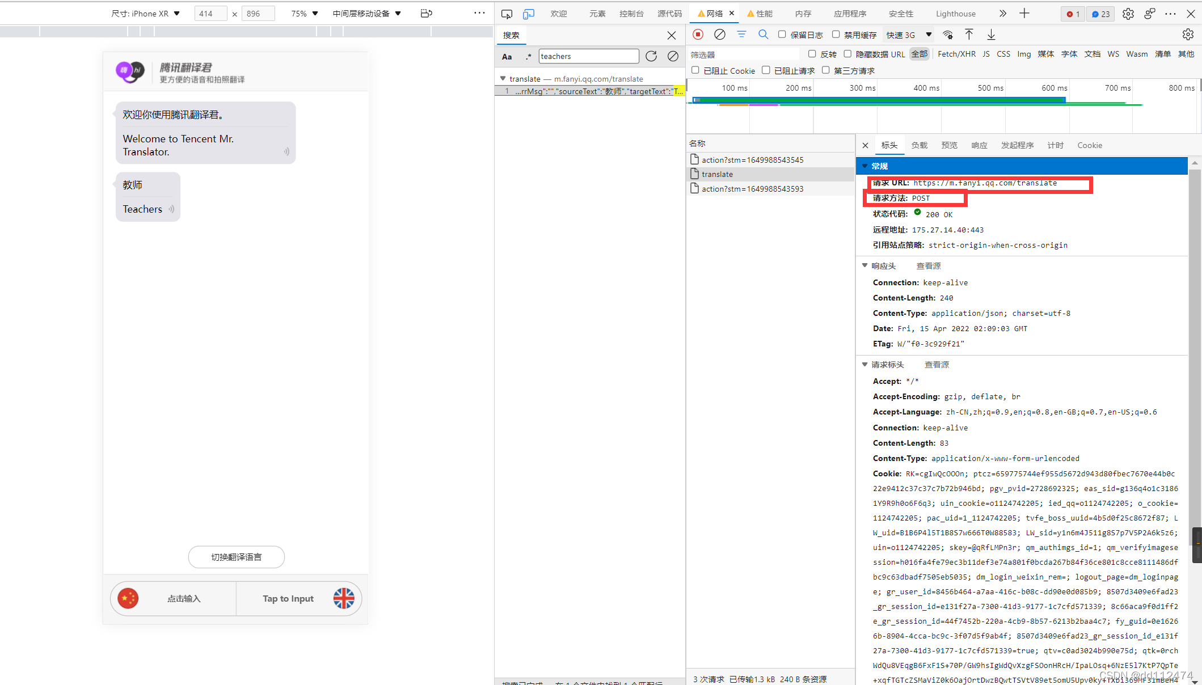
Task: Click the add new tab plus icon
Action: pos(1024,14)
